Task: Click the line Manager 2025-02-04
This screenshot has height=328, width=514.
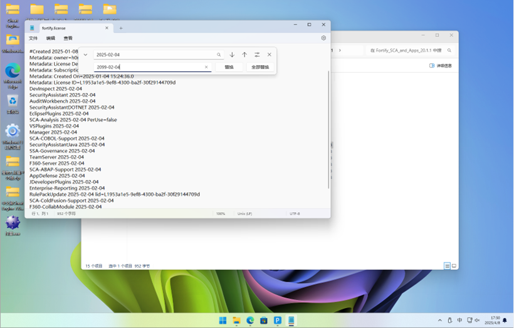Action: click(53, 132)
